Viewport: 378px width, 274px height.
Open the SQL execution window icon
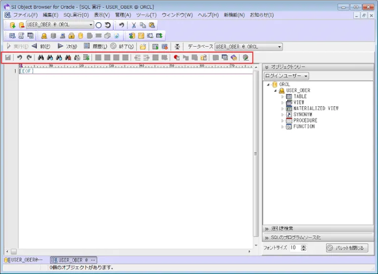[12, 36]
